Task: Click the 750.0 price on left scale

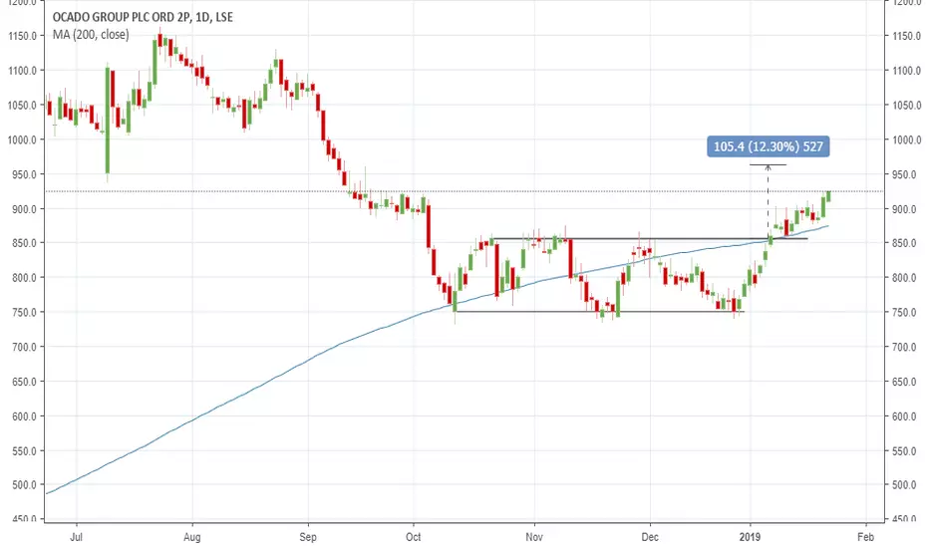Action: click(23, 312)
